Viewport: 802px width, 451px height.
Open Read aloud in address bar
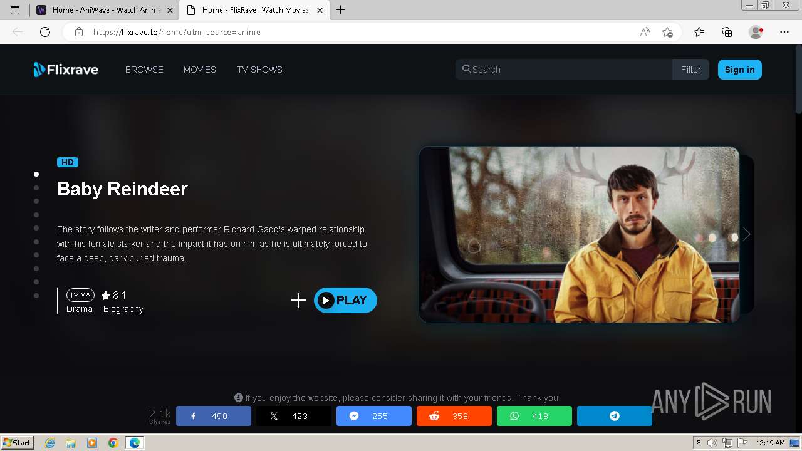point(645,32)
